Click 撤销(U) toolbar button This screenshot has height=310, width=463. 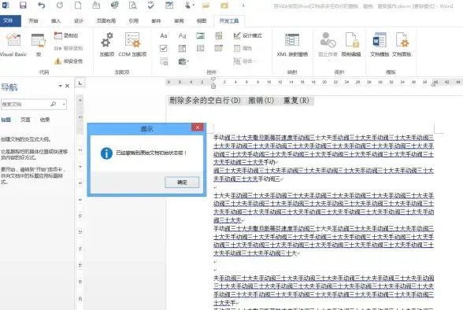coord(261,101)
